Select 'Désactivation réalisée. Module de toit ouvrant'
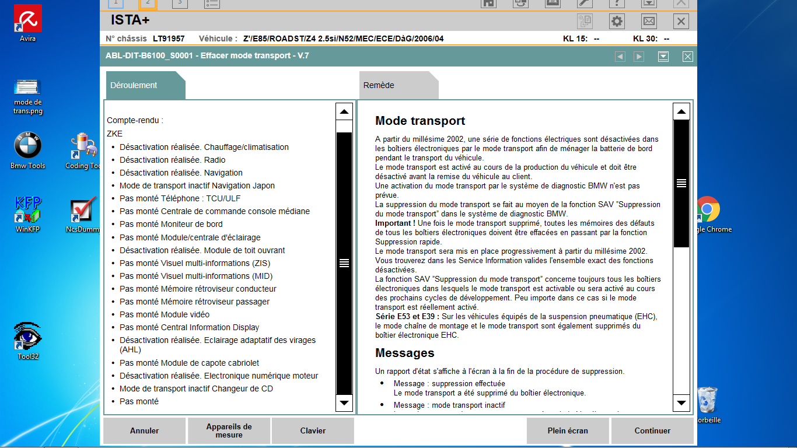 tap(202, 250)
